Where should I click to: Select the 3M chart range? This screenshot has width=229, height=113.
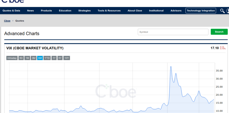click(34, 58)
